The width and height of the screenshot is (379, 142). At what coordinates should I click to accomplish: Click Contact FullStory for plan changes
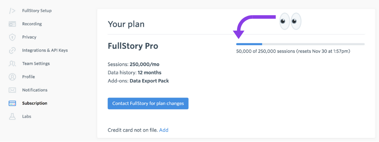(148, 103)
